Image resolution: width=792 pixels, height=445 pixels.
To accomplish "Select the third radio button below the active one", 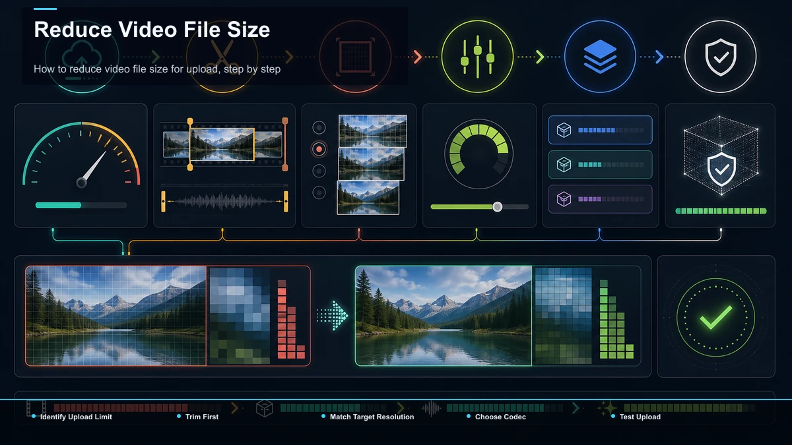I will 319,171.
